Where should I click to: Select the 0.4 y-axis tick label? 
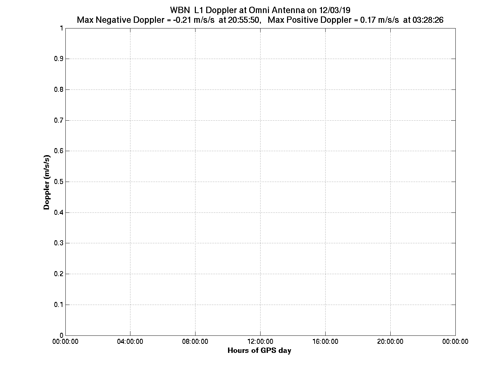(58, 213)
